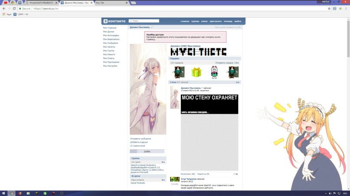Open the large profile avatar image
Screen dimensions: 350x196
click(148, 89)
